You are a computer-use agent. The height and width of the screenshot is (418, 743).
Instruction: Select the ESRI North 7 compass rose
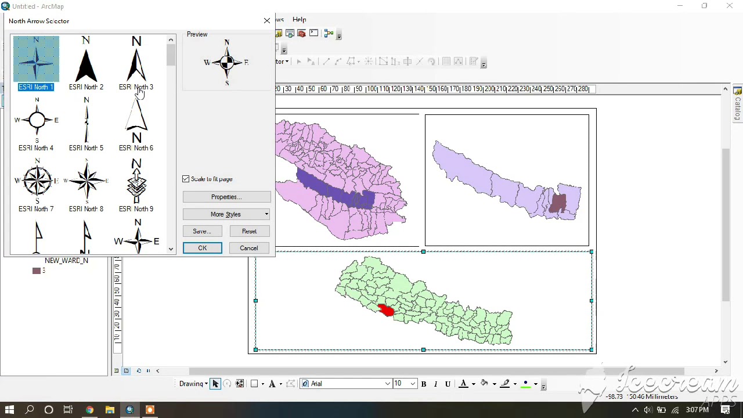tap(36, 185)
